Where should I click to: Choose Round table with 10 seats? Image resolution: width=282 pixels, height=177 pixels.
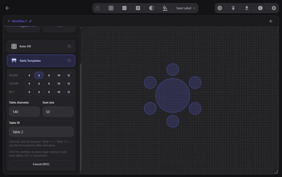click(x=58, y=75)
